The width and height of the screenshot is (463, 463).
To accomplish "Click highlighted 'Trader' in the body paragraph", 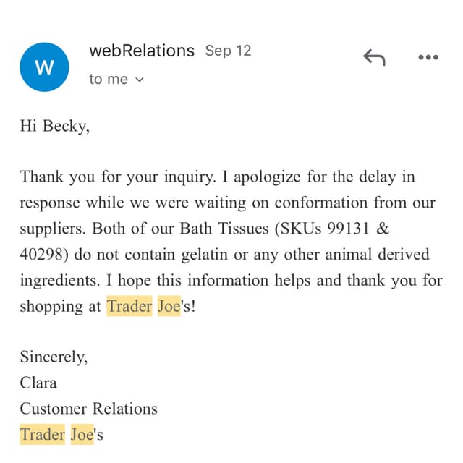I will (x=129, y=306).
